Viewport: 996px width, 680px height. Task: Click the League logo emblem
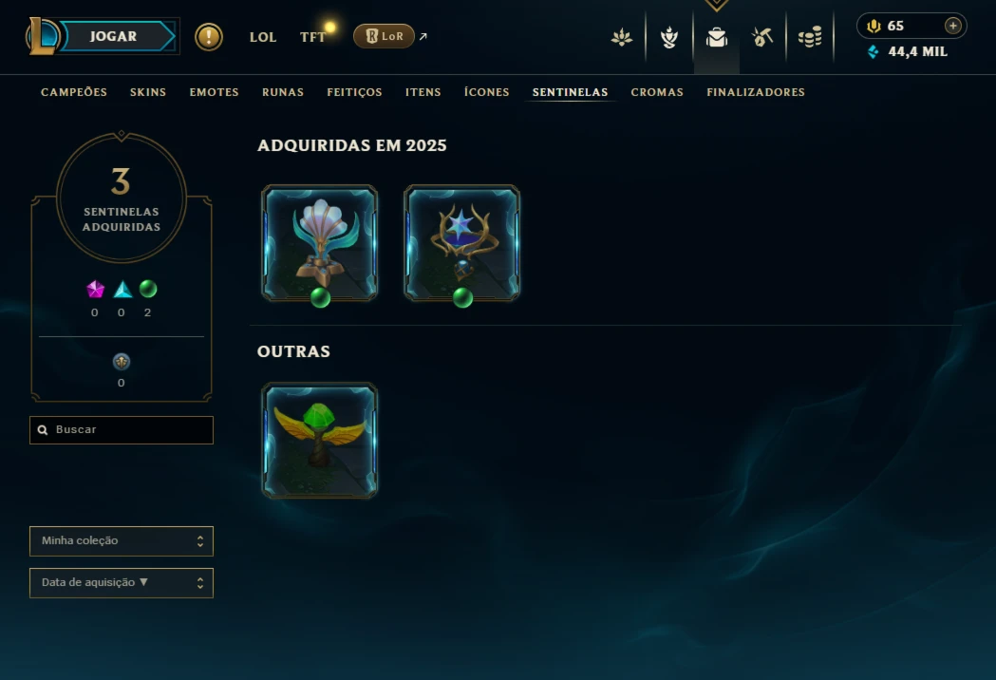42,36
